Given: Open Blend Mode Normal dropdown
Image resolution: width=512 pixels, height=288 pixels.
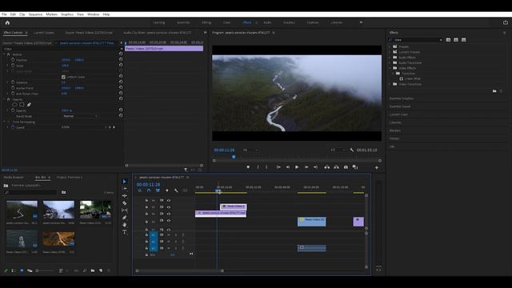Looking at the screenshot, I should [80, 116].
